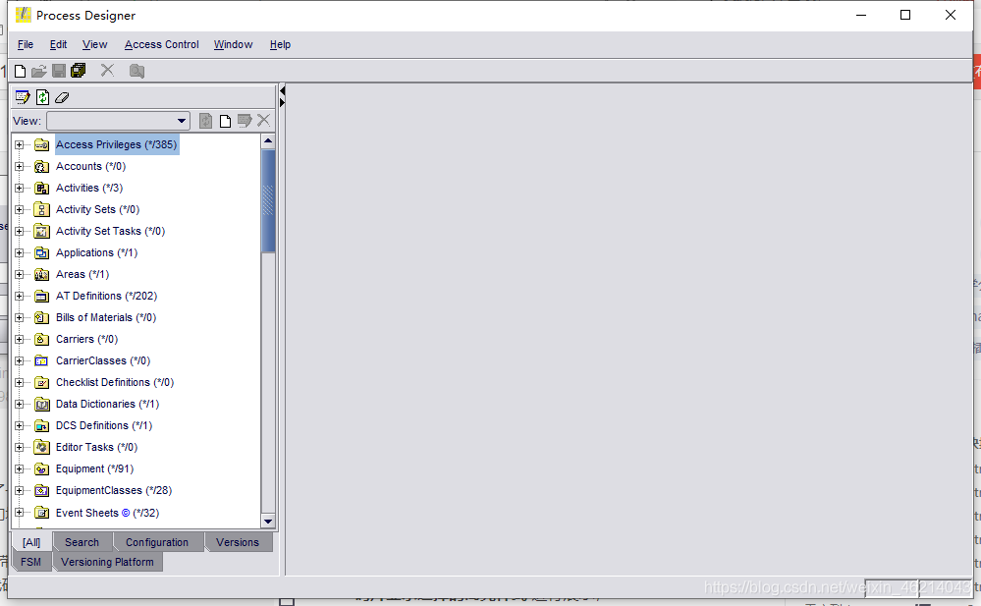Collapse the tree panel with the black arrow
Viewport: 981px width, 606px height.
(282, 89)
